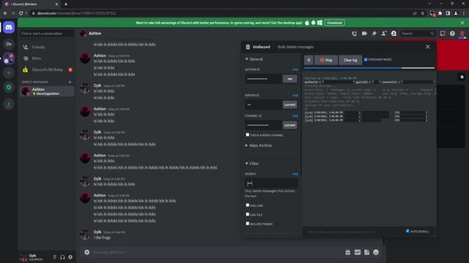This screenshot has height=263, width=469.
Task: Open help link for Author ID
Action: coord(295,69)
